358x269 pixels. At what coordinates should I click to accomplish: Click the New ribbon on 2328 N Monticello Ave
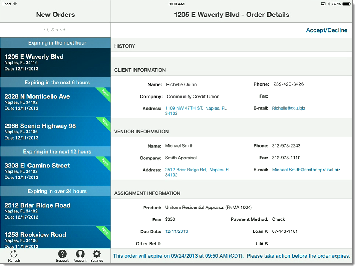click(x=104, y=94)
